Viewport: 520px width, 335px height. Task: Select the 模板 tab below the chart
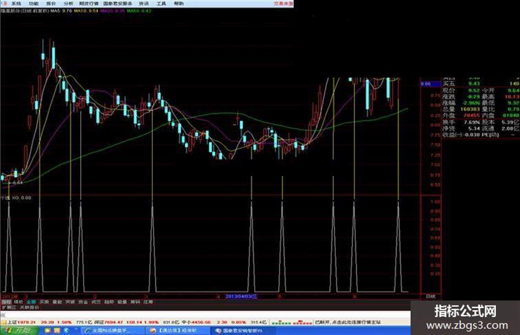pyautogui.click(x=18, y=302)
